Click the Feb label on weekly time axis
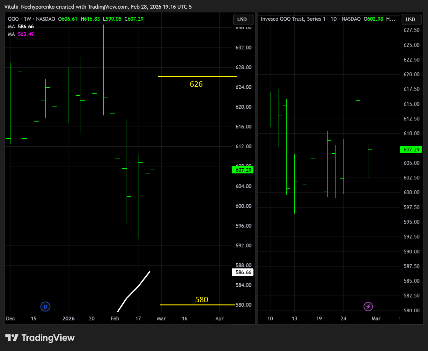 point(115,318)
